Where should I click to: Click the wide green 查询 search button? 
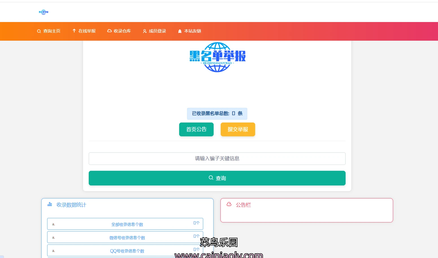pos(217,178)
